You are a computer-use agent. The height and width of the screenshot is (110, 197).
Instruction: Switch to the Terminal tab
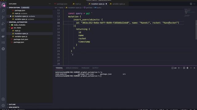click(x=59, y=68)
